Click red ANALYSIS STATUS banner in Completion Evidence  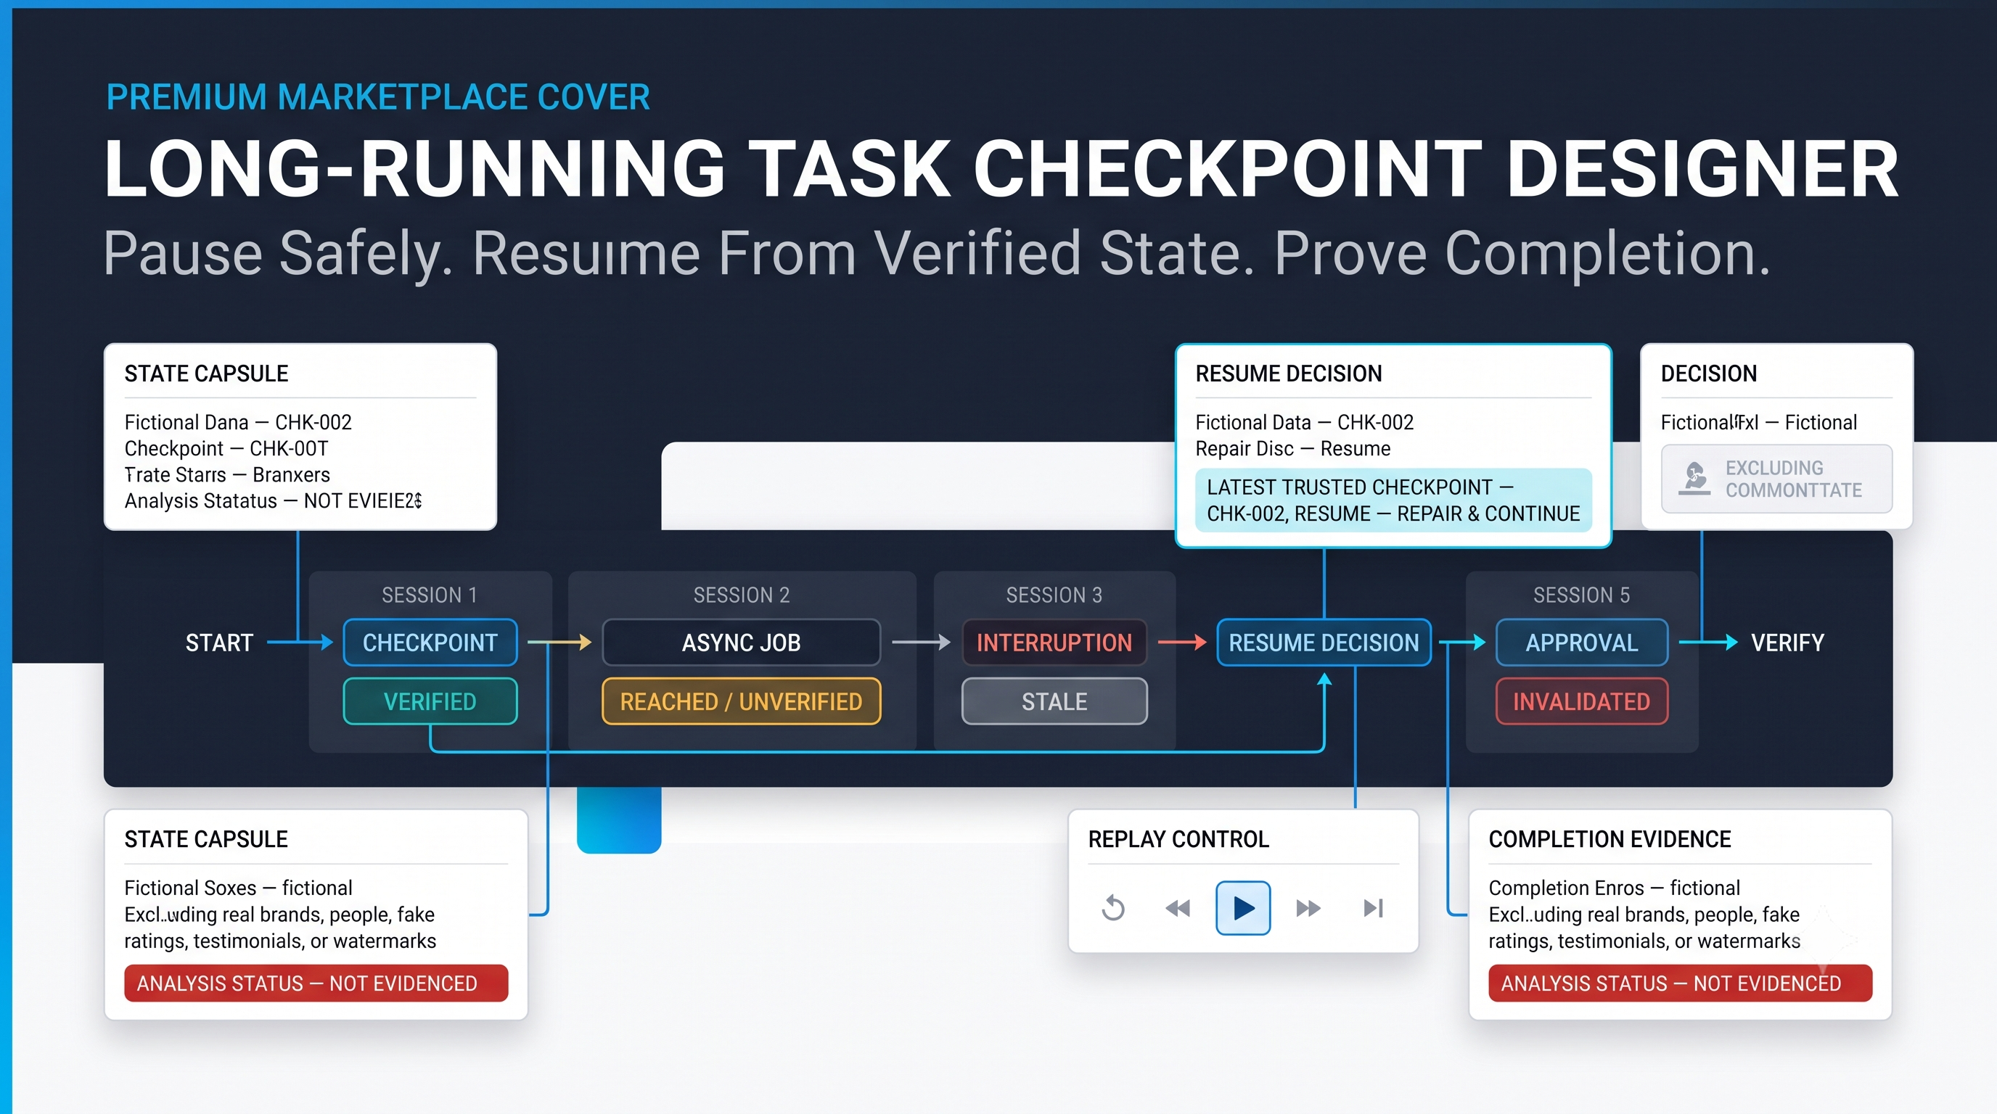tap(1680, 983)
